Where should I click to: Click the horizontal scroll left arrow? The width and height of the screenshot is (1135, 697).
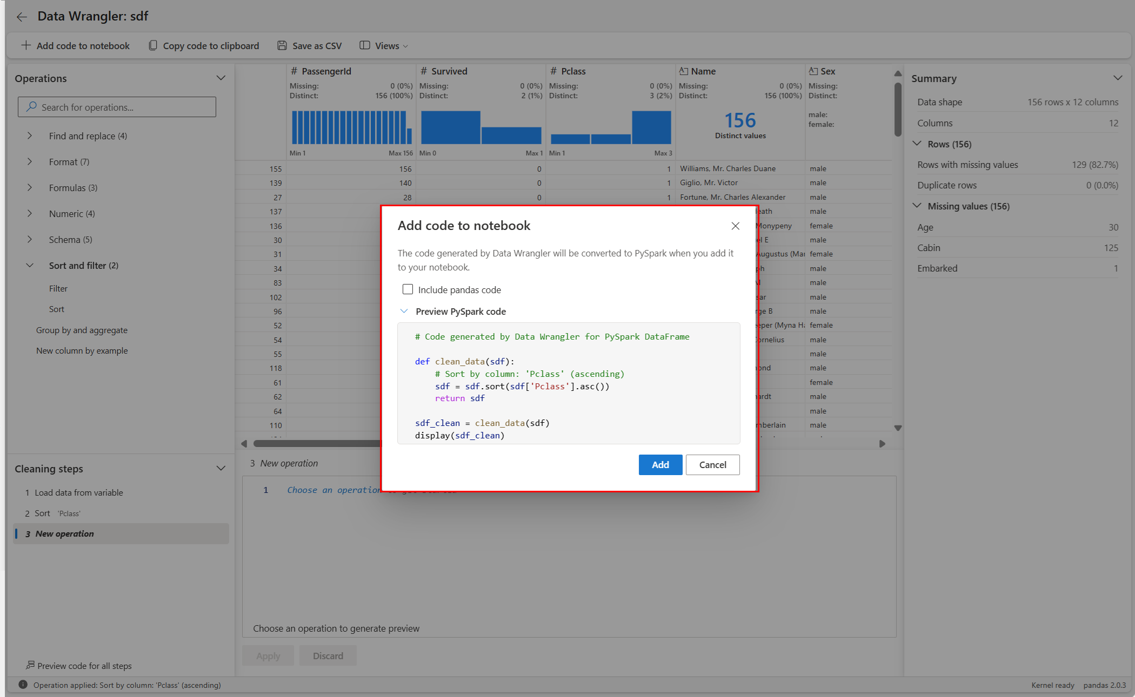(x=244, y=444)
